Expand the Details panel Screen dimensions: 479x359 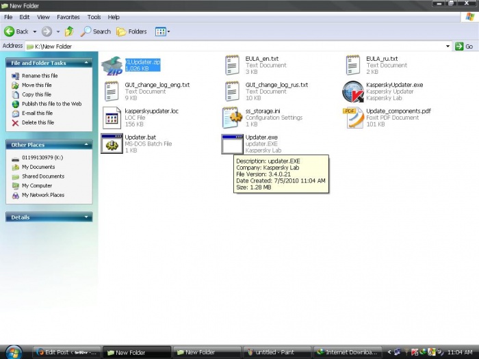(87, 217)
